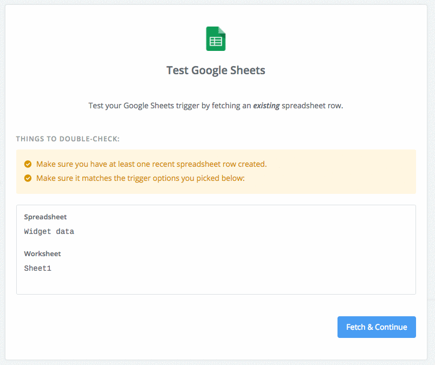Click checkmark icon beside recent spreadsheet row reminder
435x365 pixels.
(x=28, y=164)
